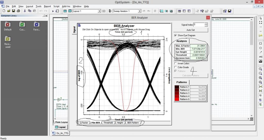The height and width of the screenshot is (140, 264).
Task: Enable the Invert Colors checkbox
Action: [176, 63]
